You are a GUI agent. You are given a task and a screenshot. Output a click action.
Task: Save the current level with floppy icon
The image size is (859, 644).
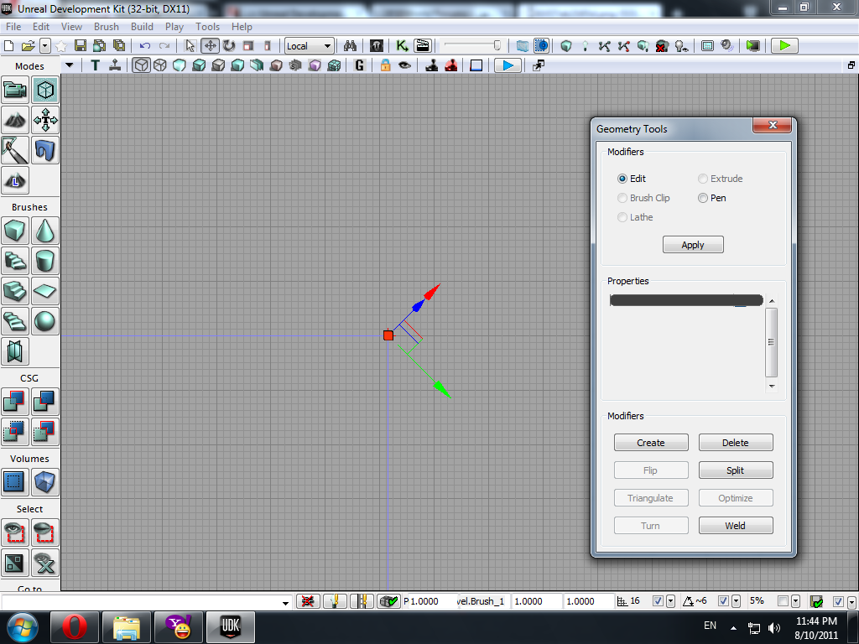click(81, 46)
